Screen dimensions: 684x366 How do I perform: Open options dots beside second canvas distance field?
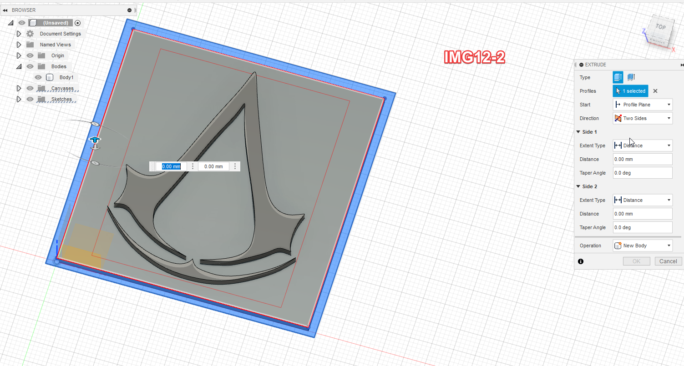[x=235, y=166]
